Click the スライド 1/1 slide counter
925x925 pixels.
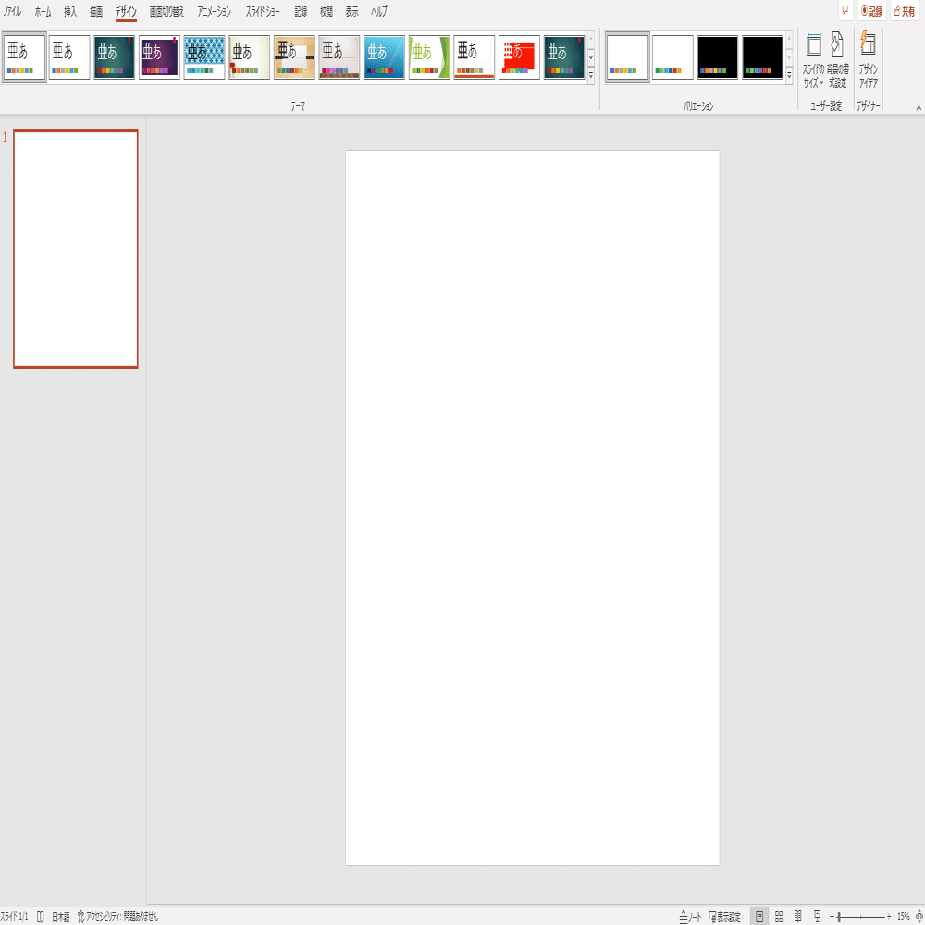click(15, 916)
